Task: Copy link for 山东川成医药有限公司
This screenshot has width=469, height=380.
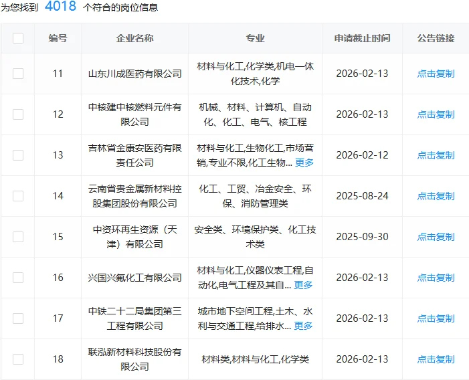Action: (x=436, y=74)
